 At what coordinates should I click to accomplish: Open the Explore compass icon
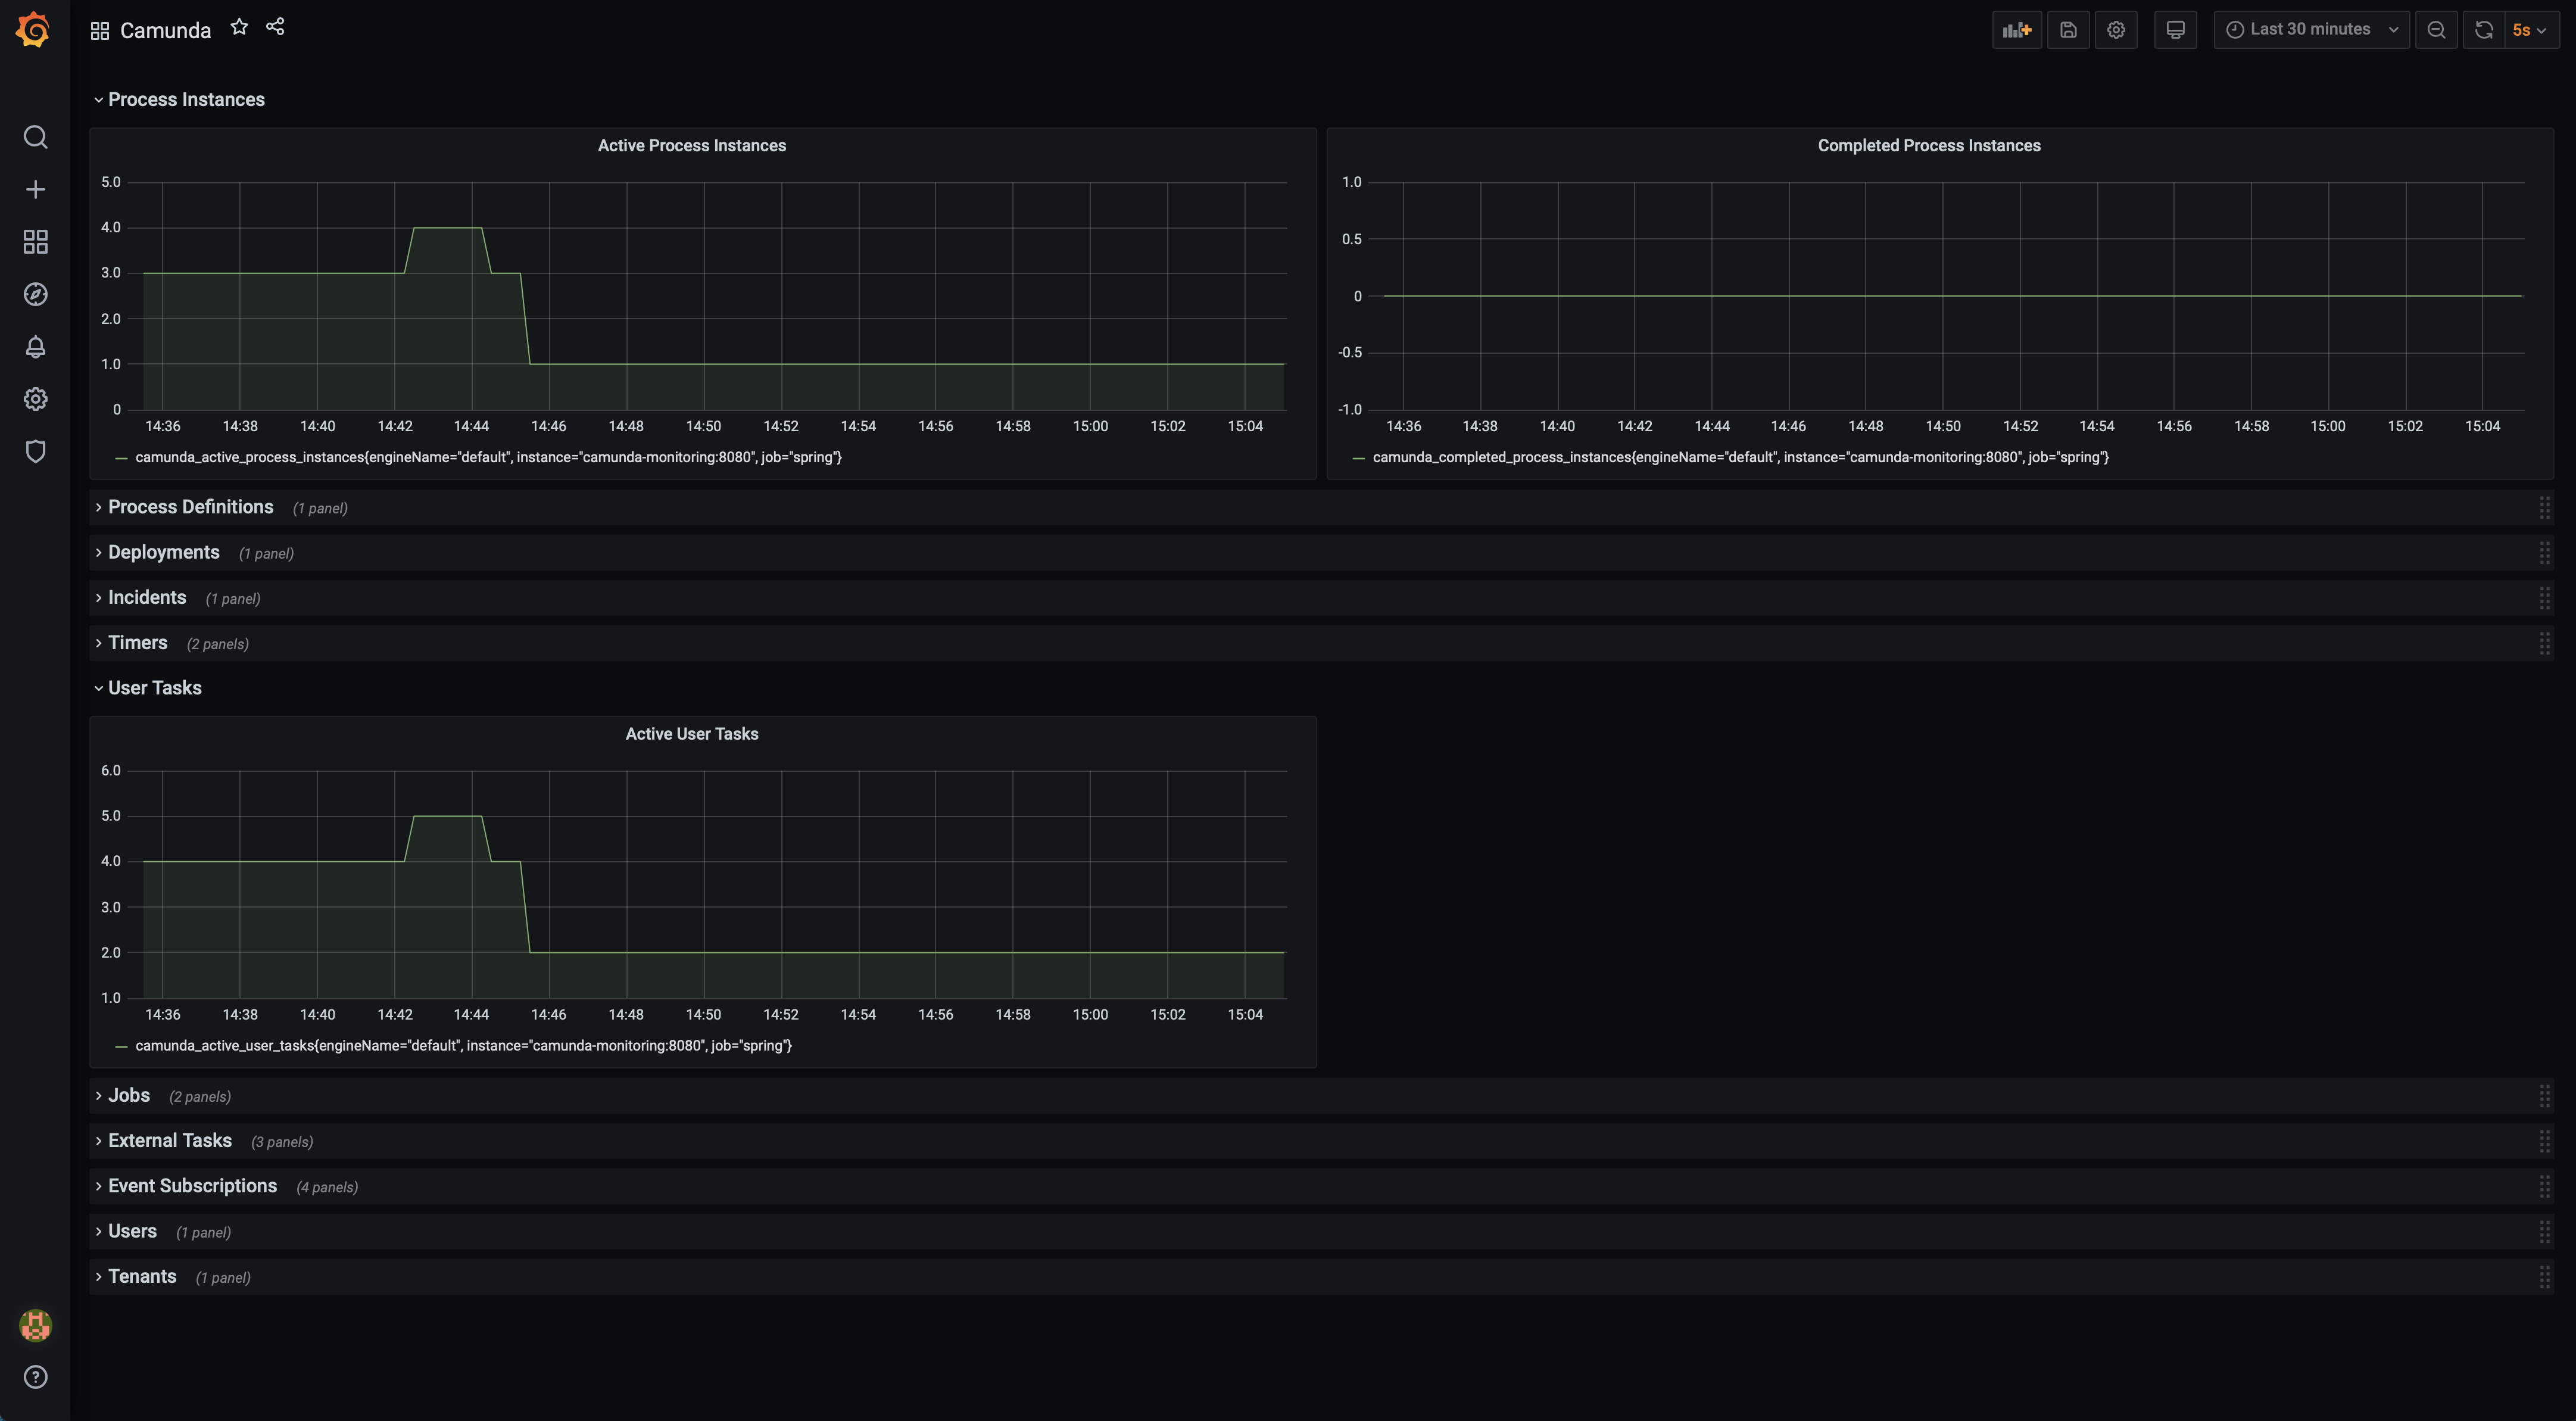pyautogui.click(x=35, y=294)
